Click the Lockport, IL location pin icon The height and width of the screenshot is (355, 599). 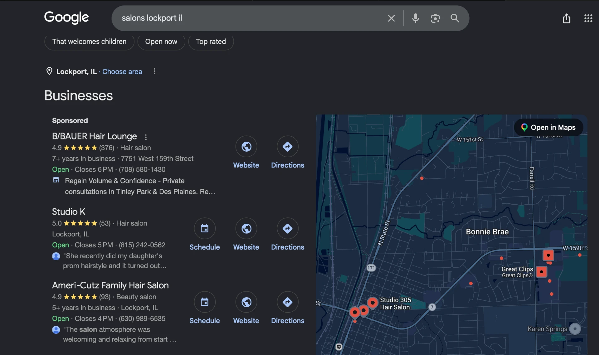pos(49,71)
